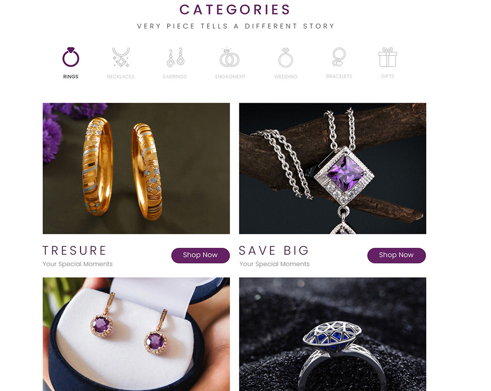Open the Necklaces category icon

[x=121, y=57]
